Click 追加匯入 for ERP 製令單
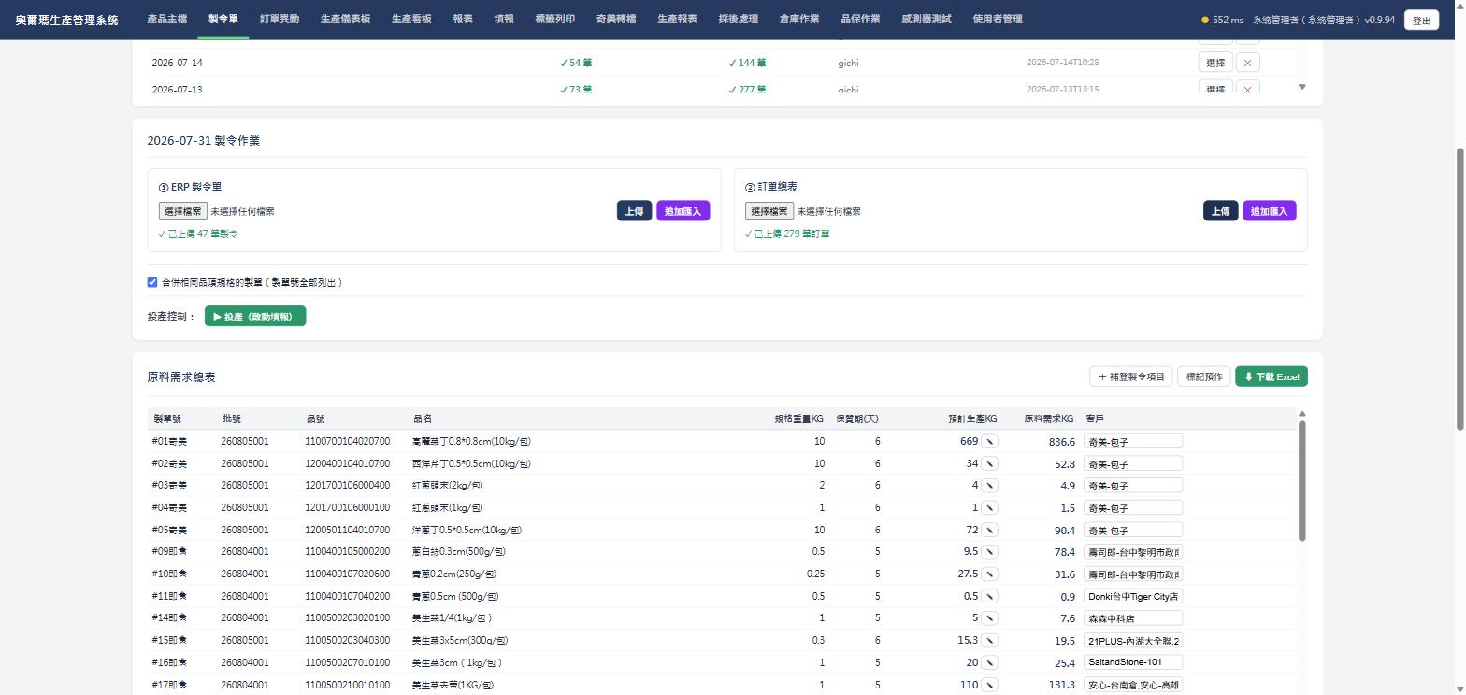 (x=683, y=211)
